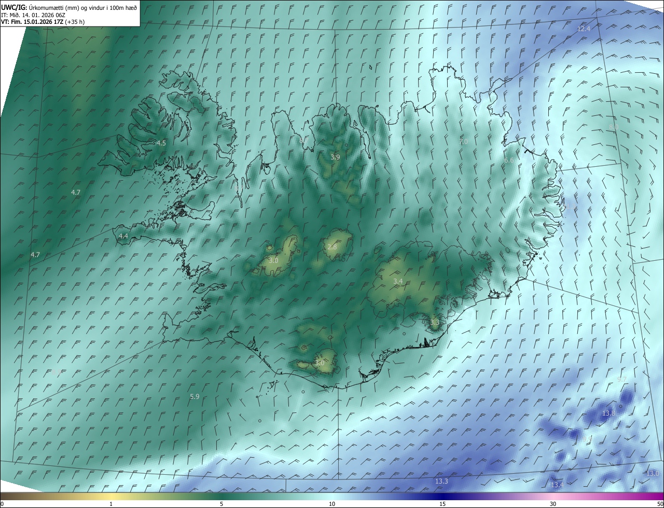Click the 13.3 value label

[441, 482]
